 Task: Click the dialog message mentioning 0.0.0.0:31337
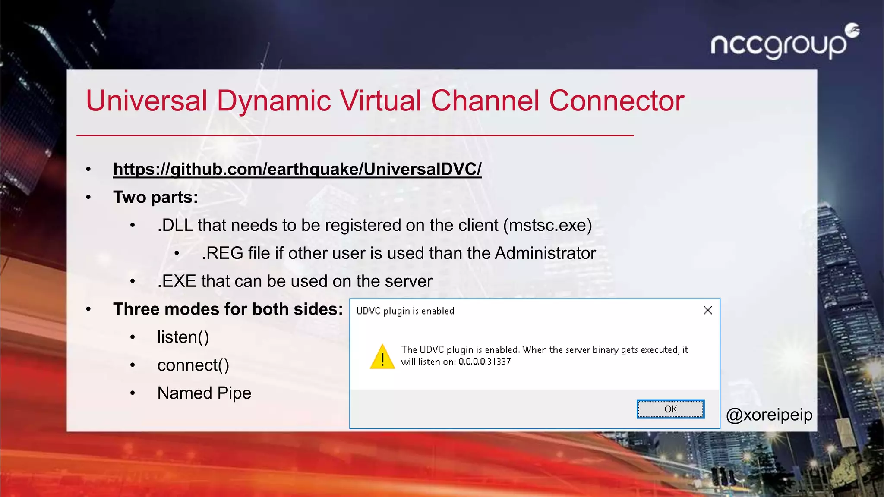[x=545, y=355]
